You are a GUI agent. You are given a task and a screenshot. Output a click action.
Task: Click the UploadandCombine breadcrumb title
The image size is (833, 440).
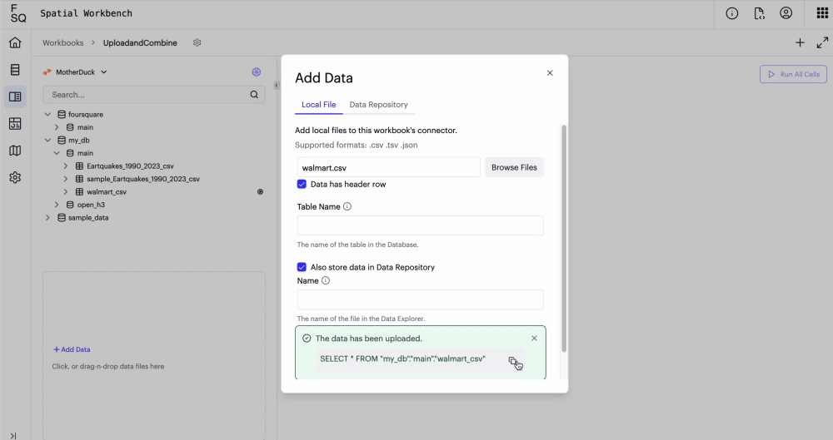(140, 43)
